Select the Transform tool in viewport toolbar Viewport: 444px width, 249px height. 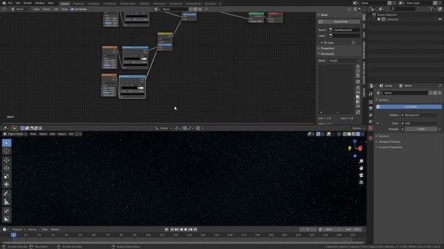pos(6,185)
